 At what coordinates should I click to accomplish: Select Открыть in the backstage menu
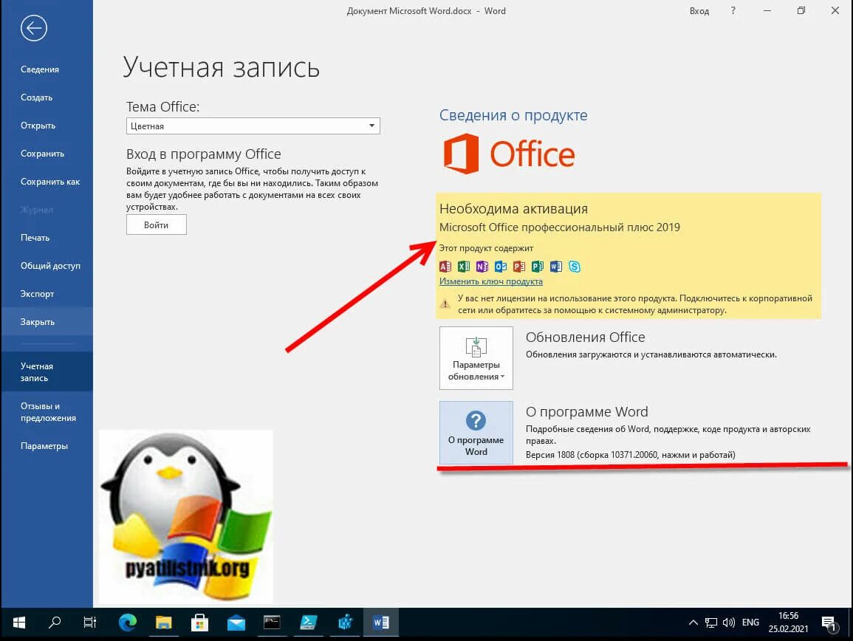pyautogui.click(x=38, y=126)
